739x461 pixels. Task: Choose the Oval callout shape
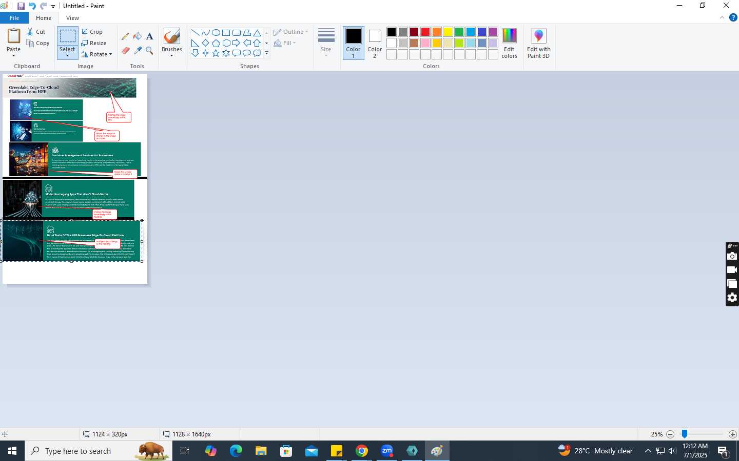[247, 53]
